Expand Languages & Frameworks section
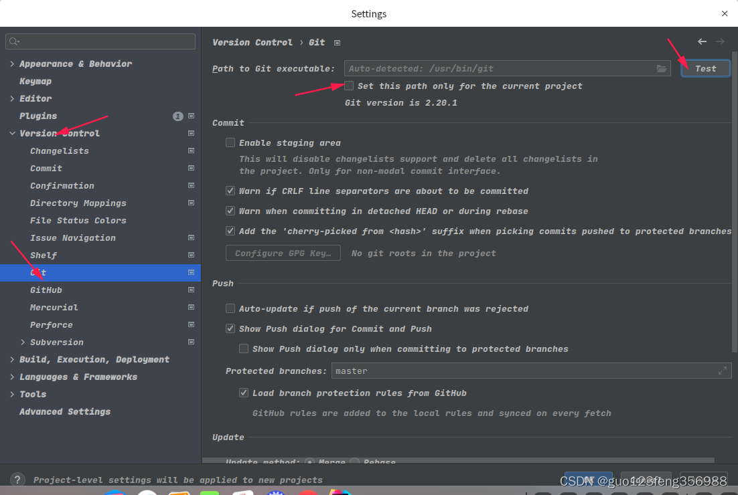 12,377
